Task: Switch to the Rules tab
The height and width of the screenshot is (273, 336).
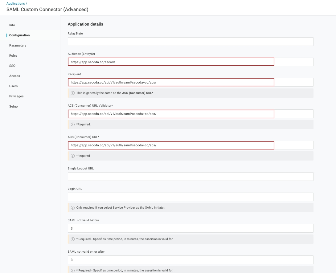Action: [x=13, y=55]
